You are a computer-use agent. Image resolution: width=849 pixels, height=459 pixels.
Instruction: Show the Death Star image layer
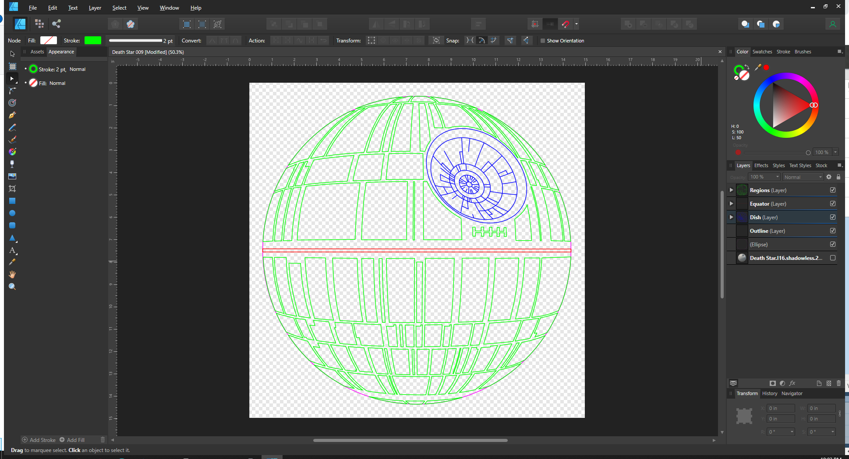[832, 258]
